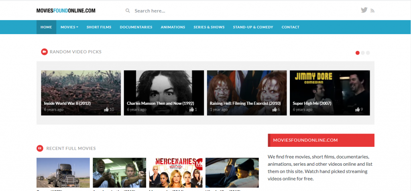
Task: Open Inside World War II (2012) title
Action: click(67, 103)
